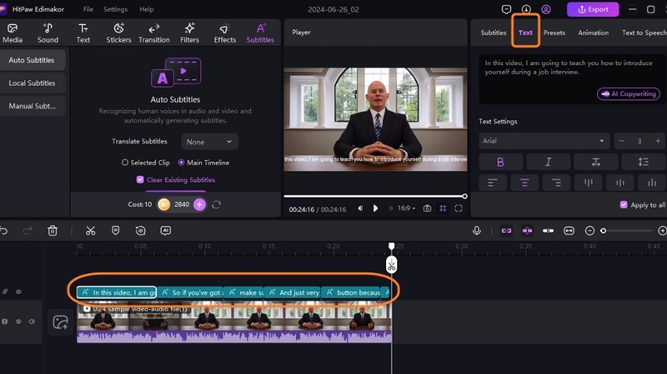Toggle the Apply to all checkbox
The height and width of the screenshot is (374, 667).
[624, 205]
